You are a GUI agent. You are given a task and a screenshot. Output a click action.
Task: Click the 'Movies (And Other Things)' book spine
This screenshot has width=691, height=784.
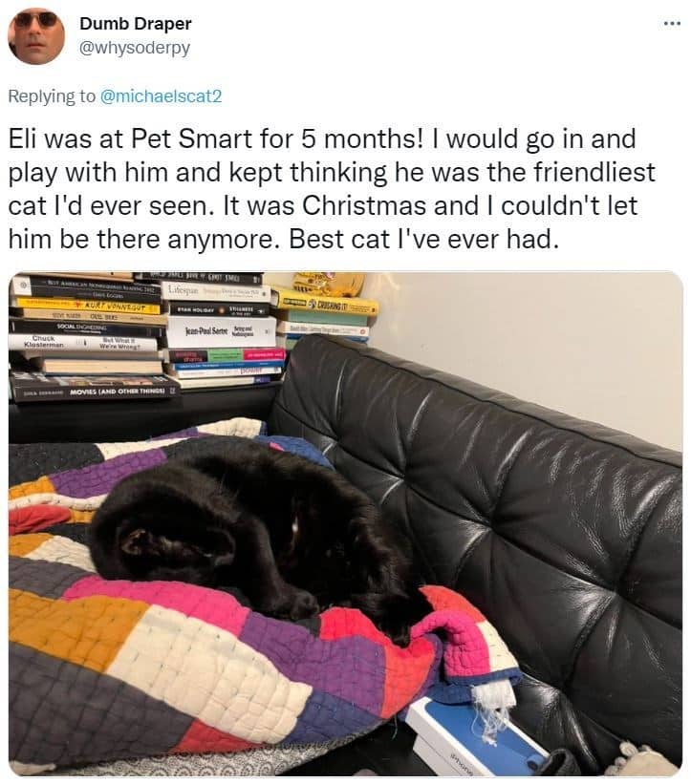point(94,392)
